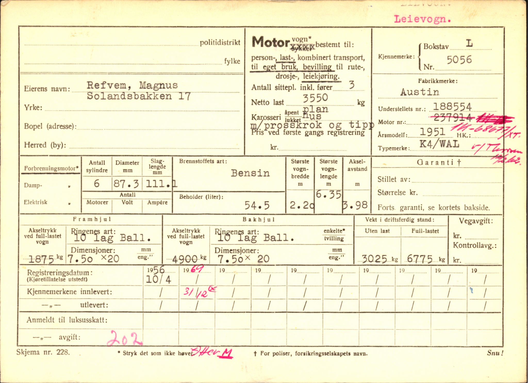
Task: Click the bold 'Motor' heading
Action: click(x=270, y=42)
